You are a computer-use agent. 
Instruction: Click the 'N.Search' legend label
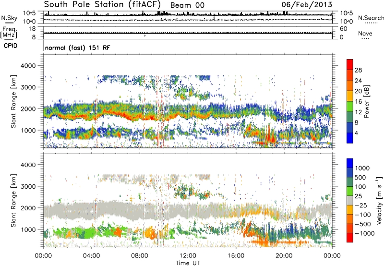(371, 18)
